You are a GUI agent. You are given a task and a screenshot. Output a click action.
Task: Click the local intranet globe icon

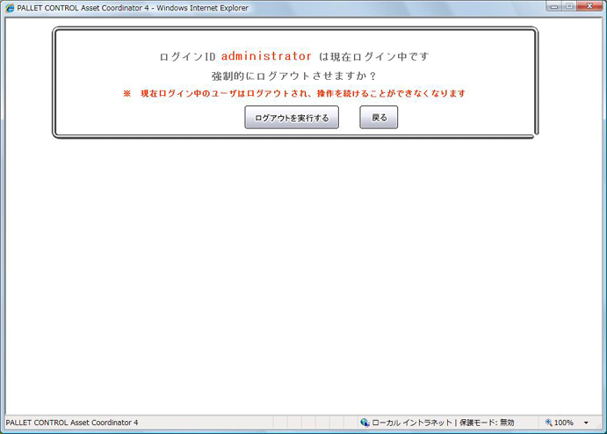point(365,423)
